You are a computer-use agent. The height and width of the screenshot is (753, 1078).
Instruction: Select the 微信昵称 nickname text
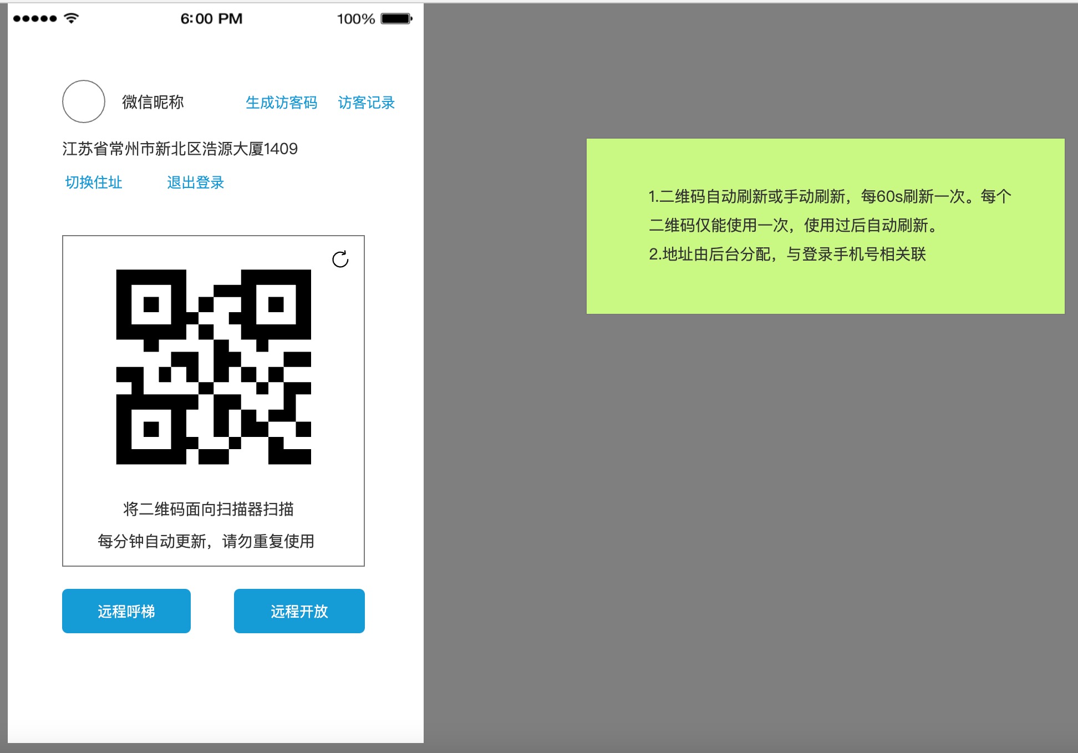[153, 102]
